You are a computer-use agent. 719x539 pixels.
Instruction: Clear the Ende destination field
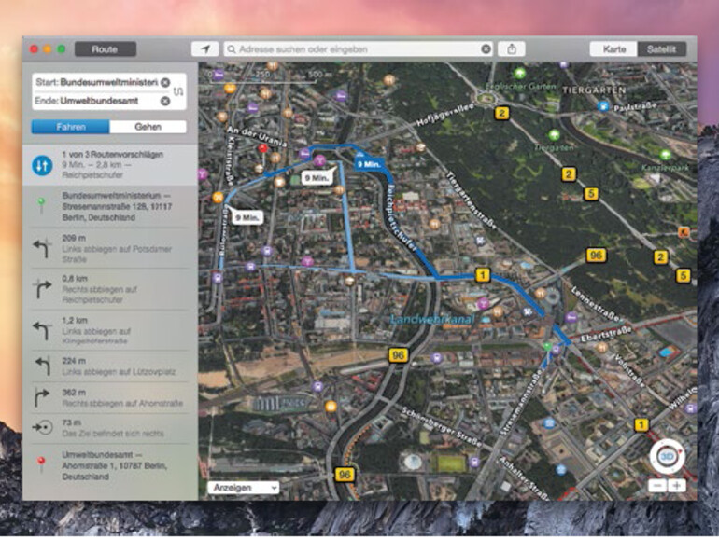[x=165, y=101]
